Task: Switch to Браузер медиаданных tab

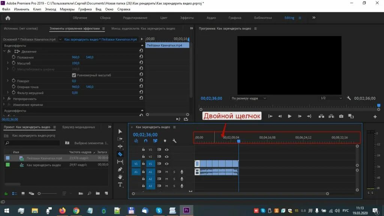Action: 79,127
